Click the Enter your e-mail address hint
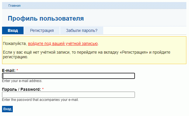Image resolution: width=189 pixels, height=116 pixels. point(22,81)
